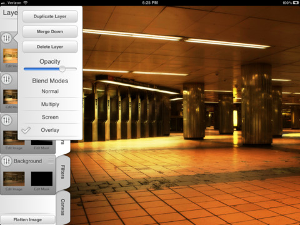300x225 pixels.
Task: Click the Delete Layer button
Action: (x=50, y=47)
